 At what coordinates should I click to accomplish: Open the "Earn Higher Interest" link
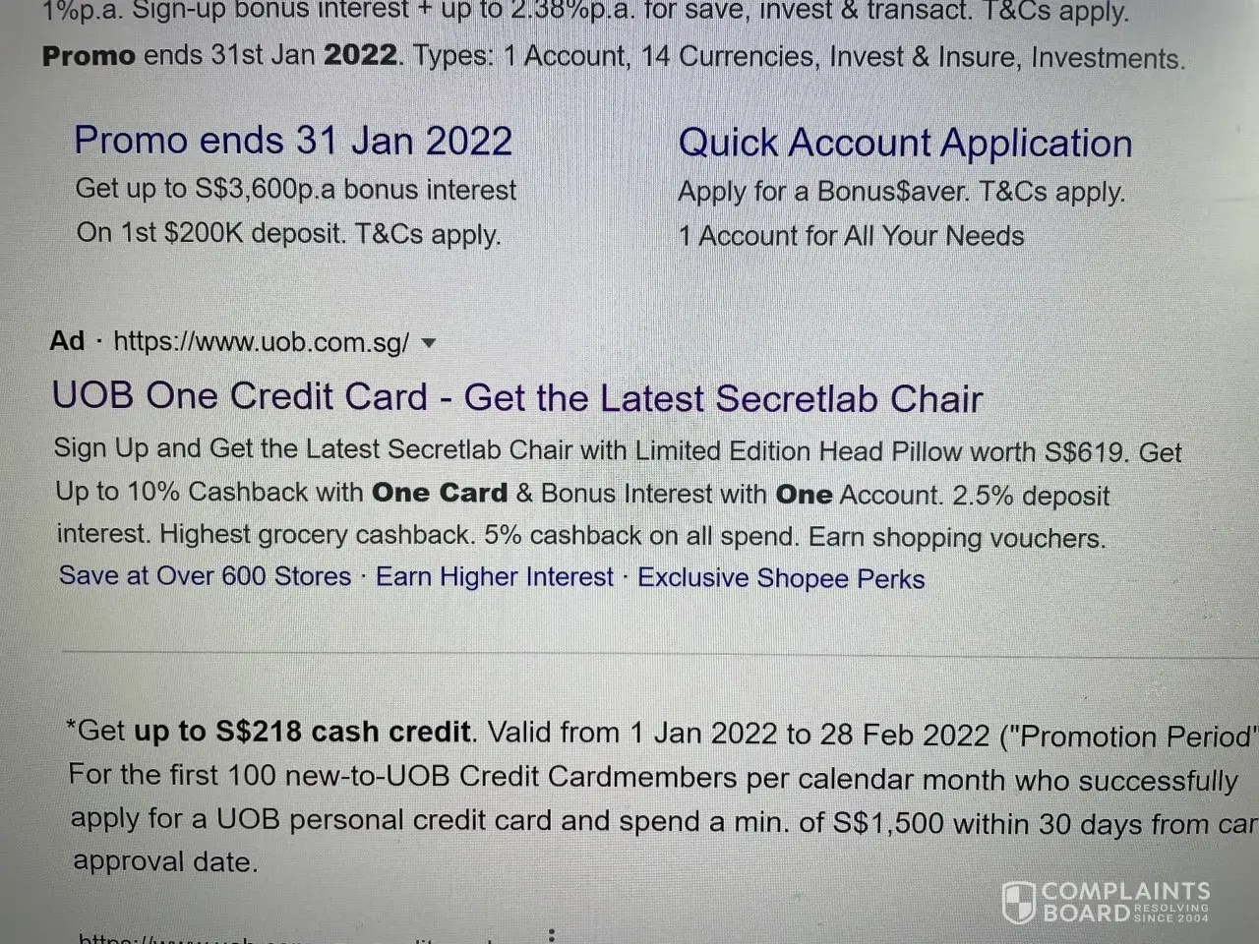coord(495,577)
